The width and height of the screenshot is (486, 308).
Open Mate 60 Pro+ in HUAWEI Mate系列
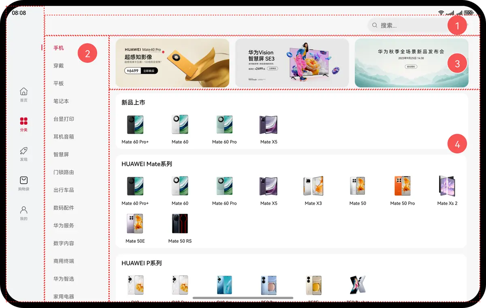click(x=135, y=191)
